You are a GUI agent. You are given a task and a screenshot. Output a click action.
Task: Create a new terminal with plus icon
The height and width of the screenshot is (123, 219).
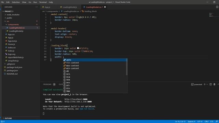205,84
